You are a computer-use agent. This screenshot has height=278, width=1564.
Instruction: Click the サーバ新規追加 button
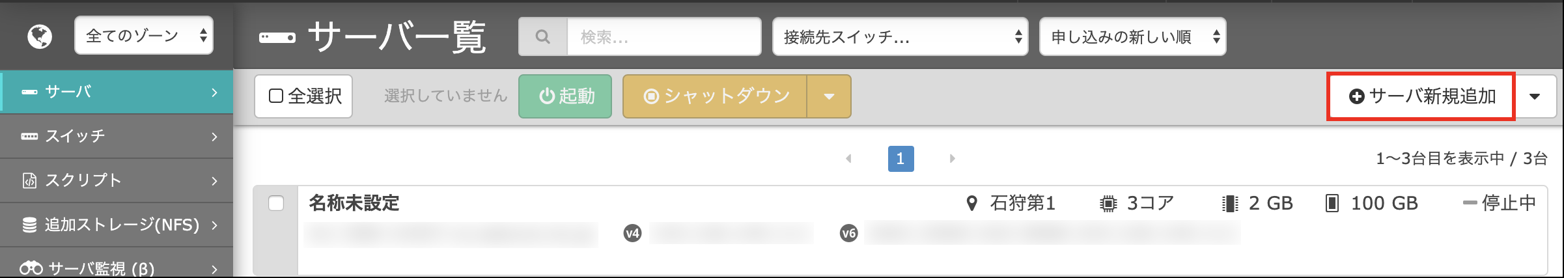(x=1421, y=96)
